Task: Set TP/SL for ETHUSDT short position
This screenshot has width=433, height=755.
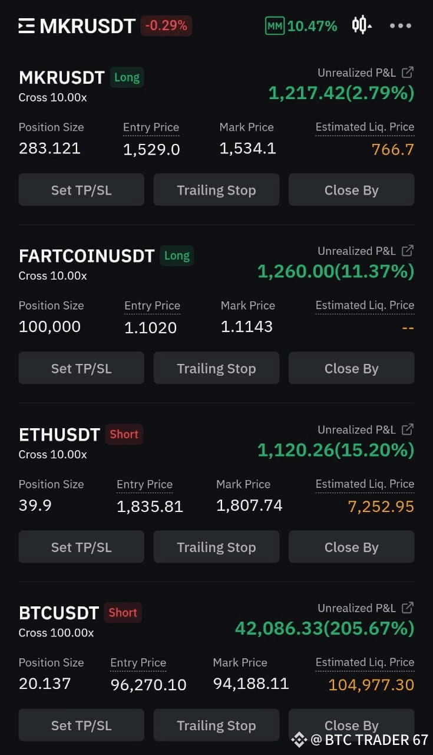Action: [81, 547]
